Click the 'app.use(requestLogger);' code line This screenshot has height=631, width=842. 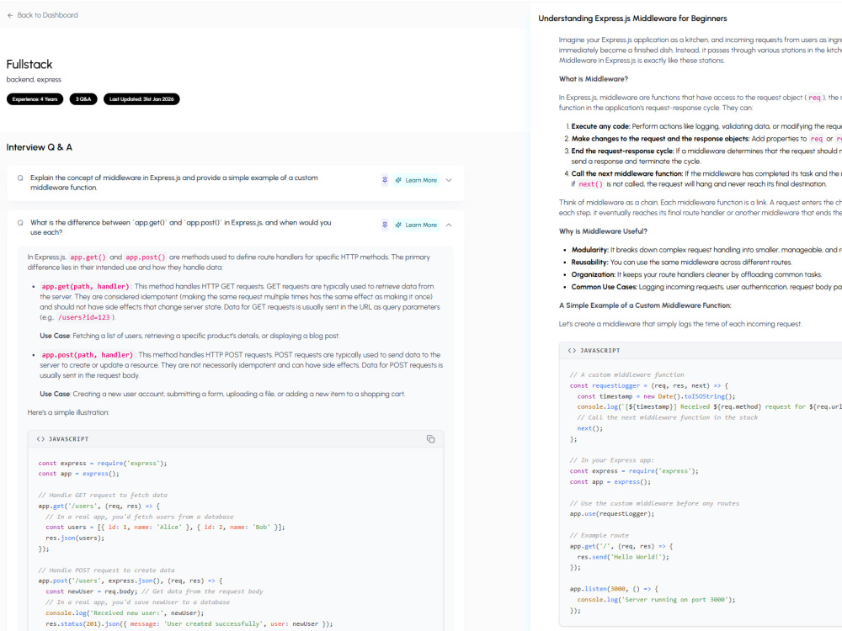pos(612,514)
